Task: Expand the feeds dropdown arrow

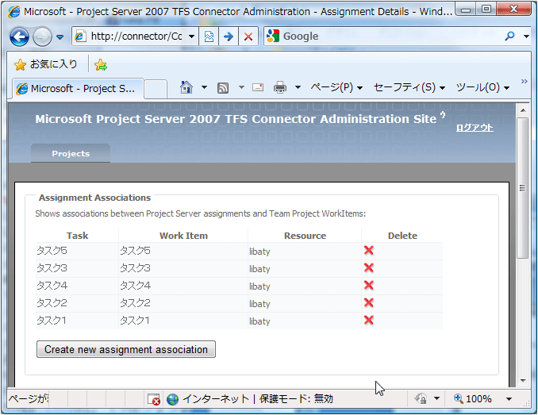Action: click(241, 87)
